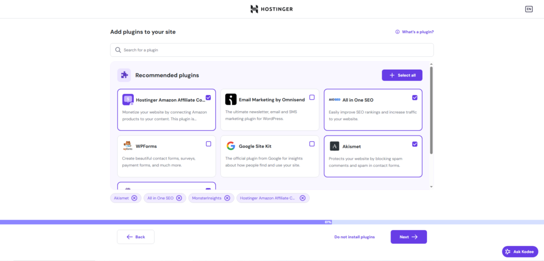Click the 61% progress bar
The width and height of the screenshot is (544, 261).
tap(272, 222)
